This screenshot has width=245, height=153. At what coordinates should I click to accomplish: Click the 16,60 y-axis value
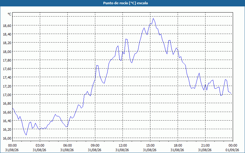pyautogui.click(x=7, y=112)
